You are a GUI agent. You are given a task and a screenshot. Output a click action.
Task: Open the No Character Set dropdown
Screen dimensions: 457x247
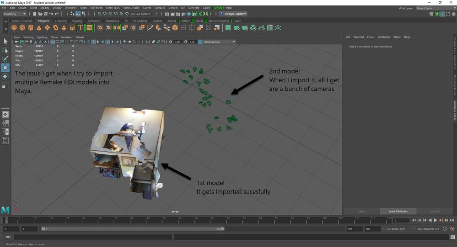tap(429, 229)
